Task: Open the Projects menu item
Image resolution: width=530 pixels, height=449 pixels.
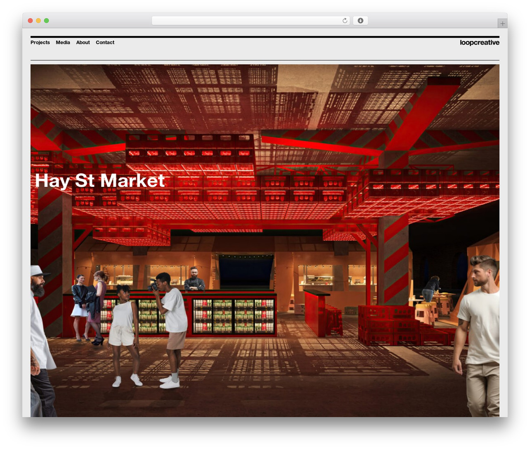Action: click(40, 42)
